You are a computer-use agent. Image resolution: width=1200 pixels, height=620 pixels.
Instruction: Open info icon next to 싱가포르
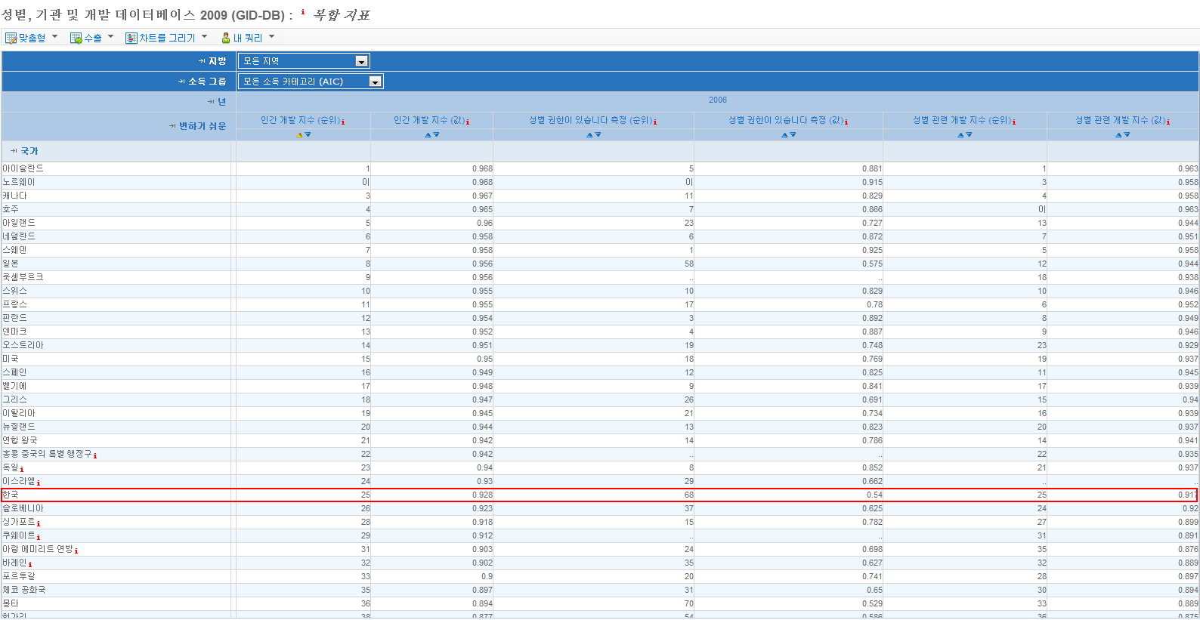point(39,523)
